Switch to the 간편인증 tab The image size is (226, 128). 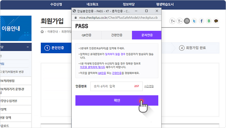click(117, 35)
